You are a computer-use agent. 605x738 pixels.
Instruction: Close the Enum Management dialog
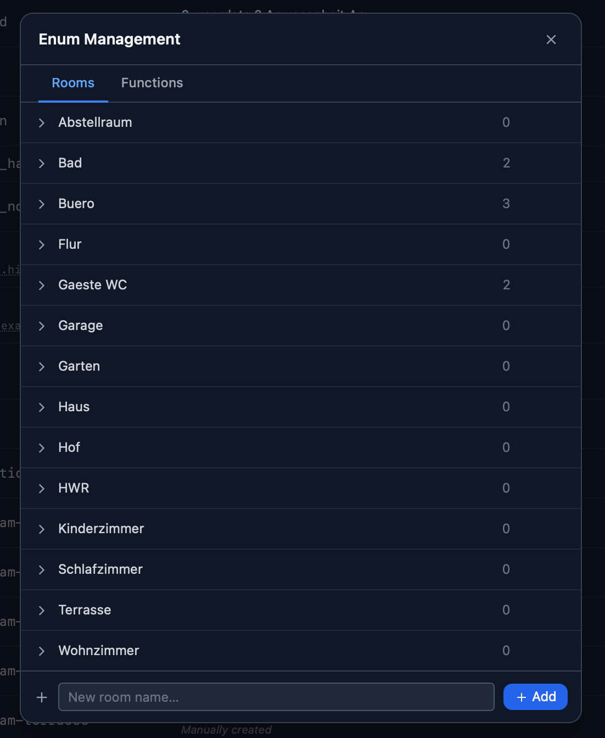point(551,40)
